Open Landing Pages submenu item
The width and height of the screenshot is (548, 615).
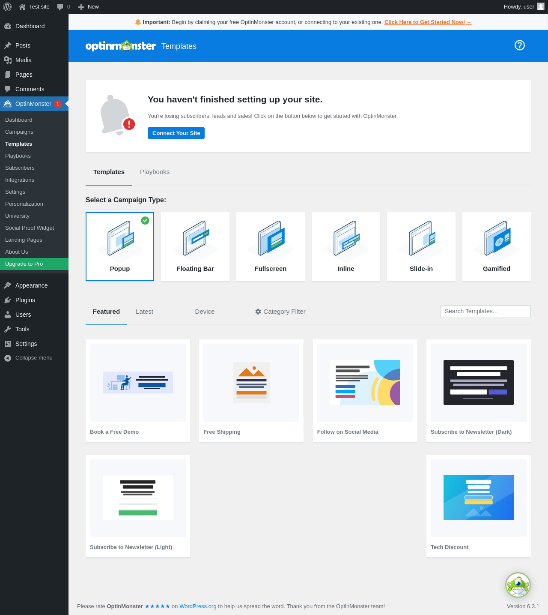tap(24, 240)
